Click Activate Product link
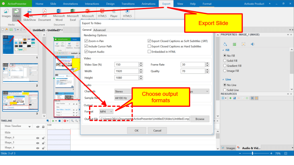Screen dimensions: 294x165 coord(254,4)
